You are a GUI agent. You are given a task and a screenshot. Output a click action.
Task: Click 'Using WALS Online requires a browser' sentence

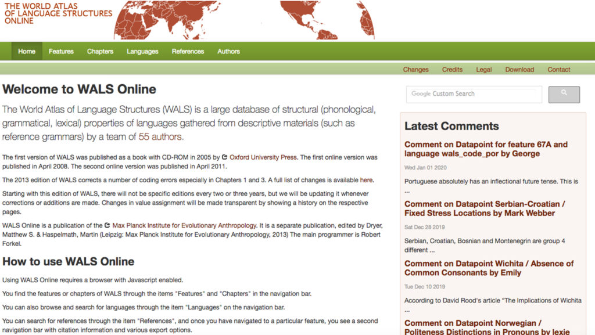click(x=92, y=280)
